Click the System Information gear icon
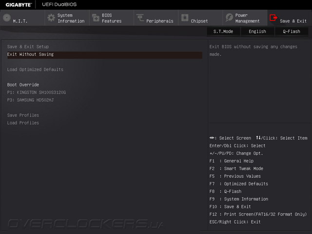 pyautogui.click(x=51, y=18)
